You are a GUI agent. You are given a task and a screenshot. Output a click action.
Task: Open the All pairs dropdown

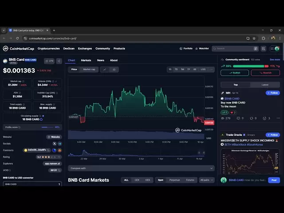[206, 180]
